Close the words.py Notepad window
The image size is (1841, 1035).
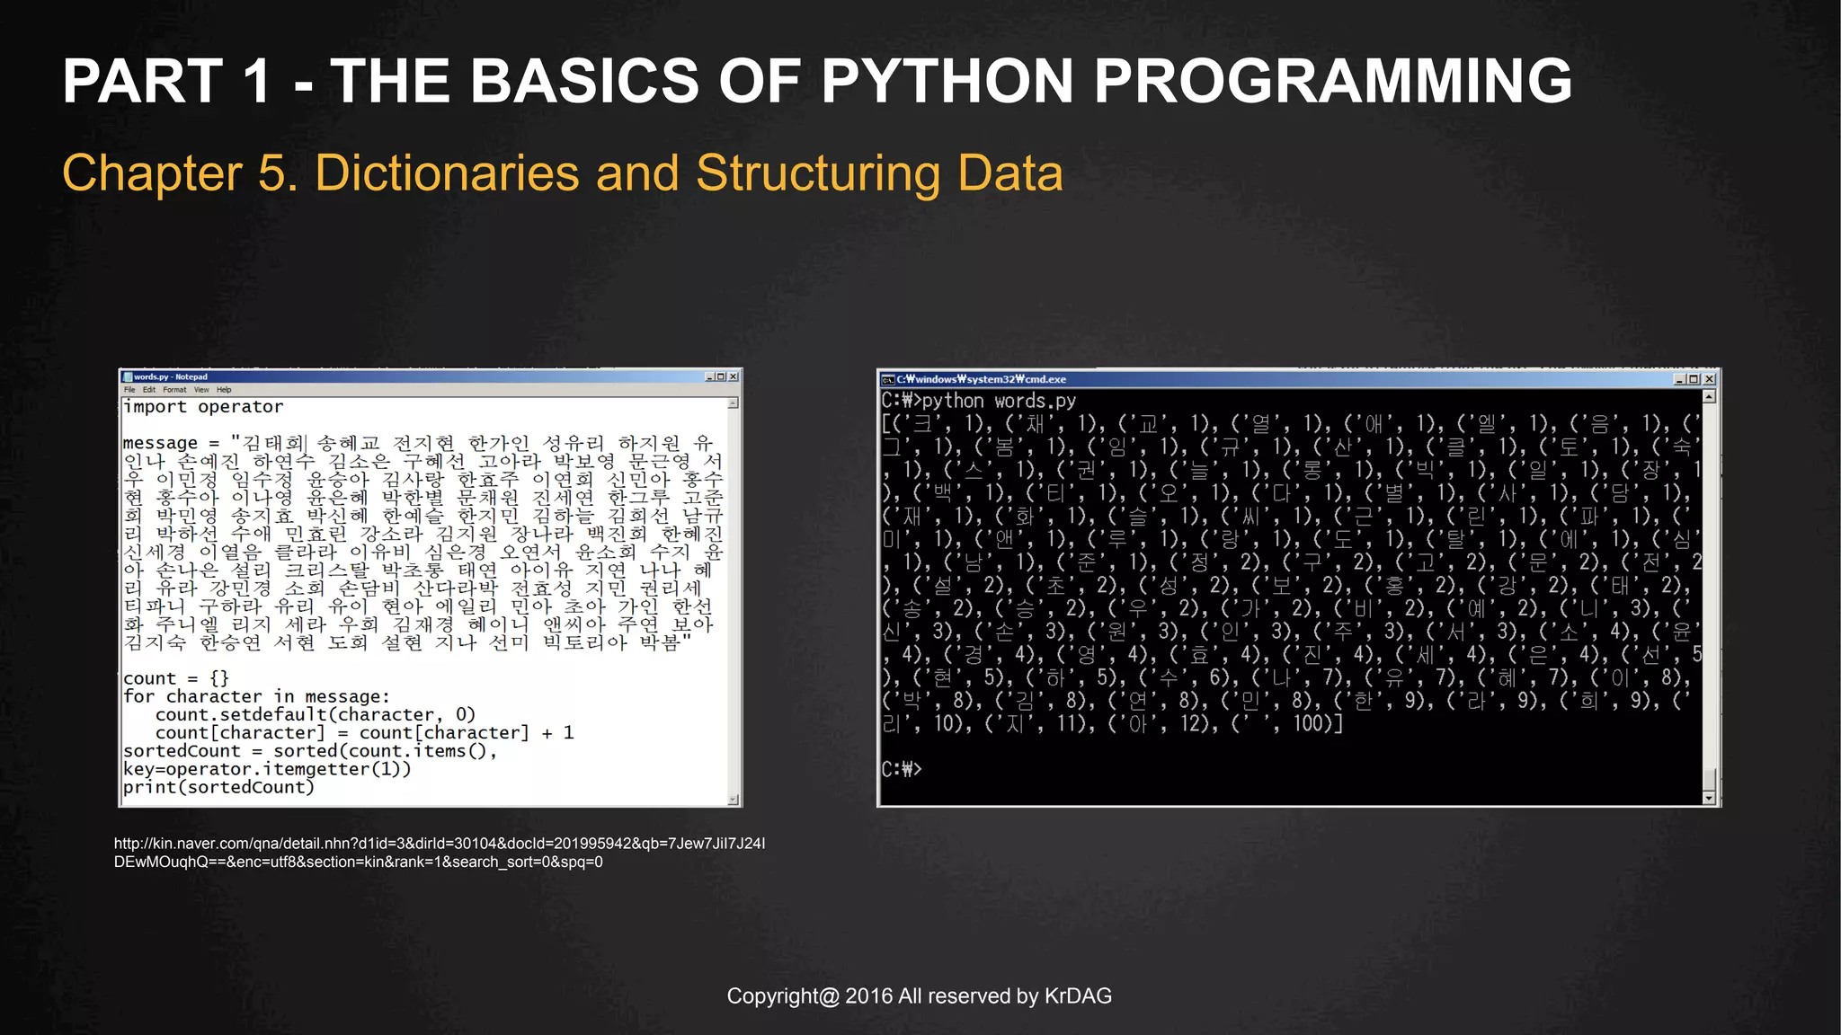734,377
